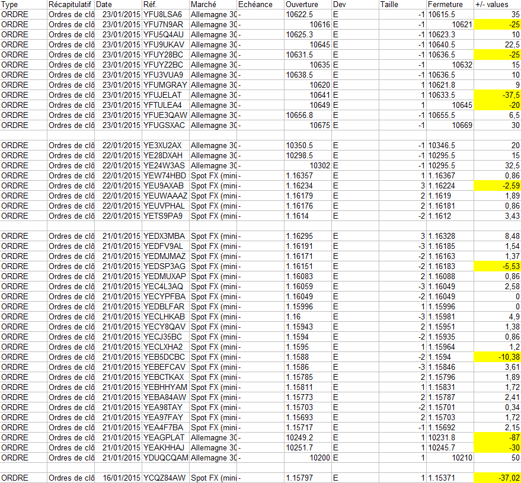Select reference cell YEA98TAY

click(x=166, y=407)
